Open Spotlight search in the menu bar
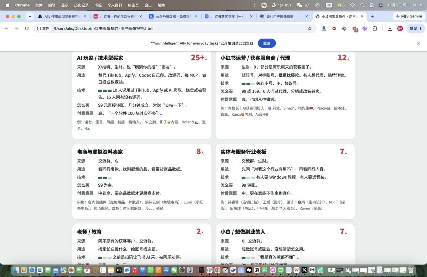Viewport: 427px width, 277px height. click(x=362, y=5)
